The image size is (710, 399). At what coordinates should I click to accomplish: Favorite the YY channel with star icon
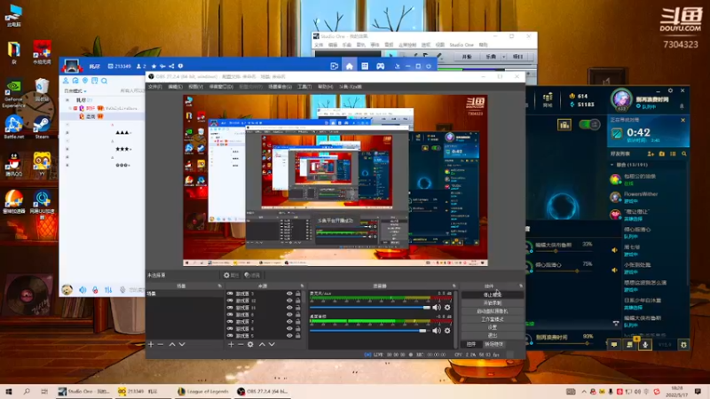pyautogui.click(x=154, y=66)
